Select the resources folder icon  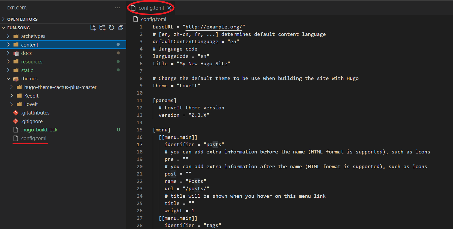pos(16,62)
